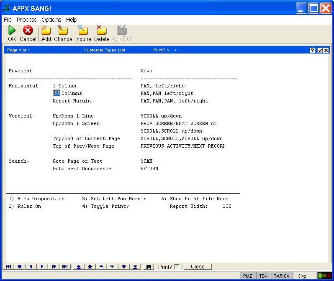Click the PREVIOUS ACTIVITY/NEXT RECORD text

click(x=183, y=146)
